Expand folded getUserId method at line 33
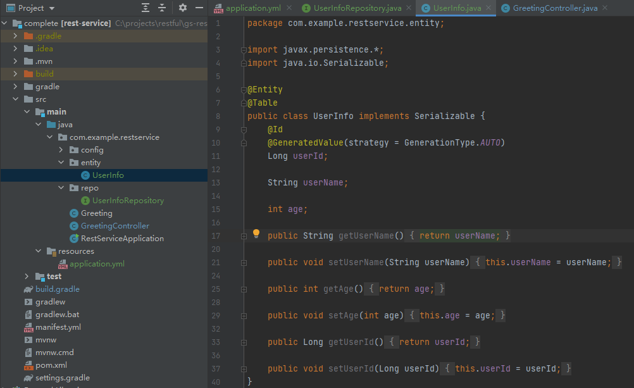 pyautogui.click(x=244, y=342)
